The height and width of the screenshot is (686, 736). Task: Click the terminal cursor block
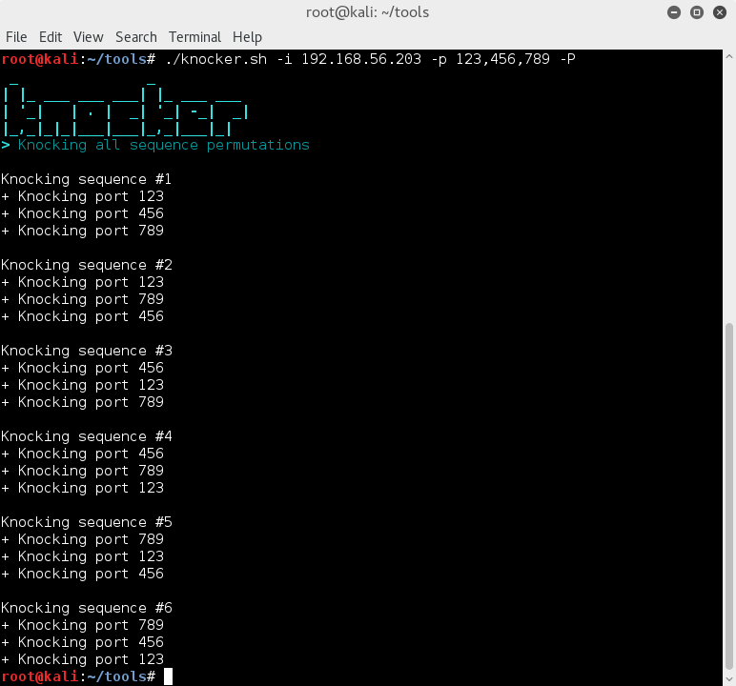tap(168, 676)
